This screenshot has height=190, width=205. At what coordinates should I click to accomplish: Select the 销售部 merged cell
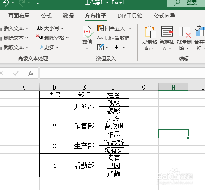[x=84, y=126]
